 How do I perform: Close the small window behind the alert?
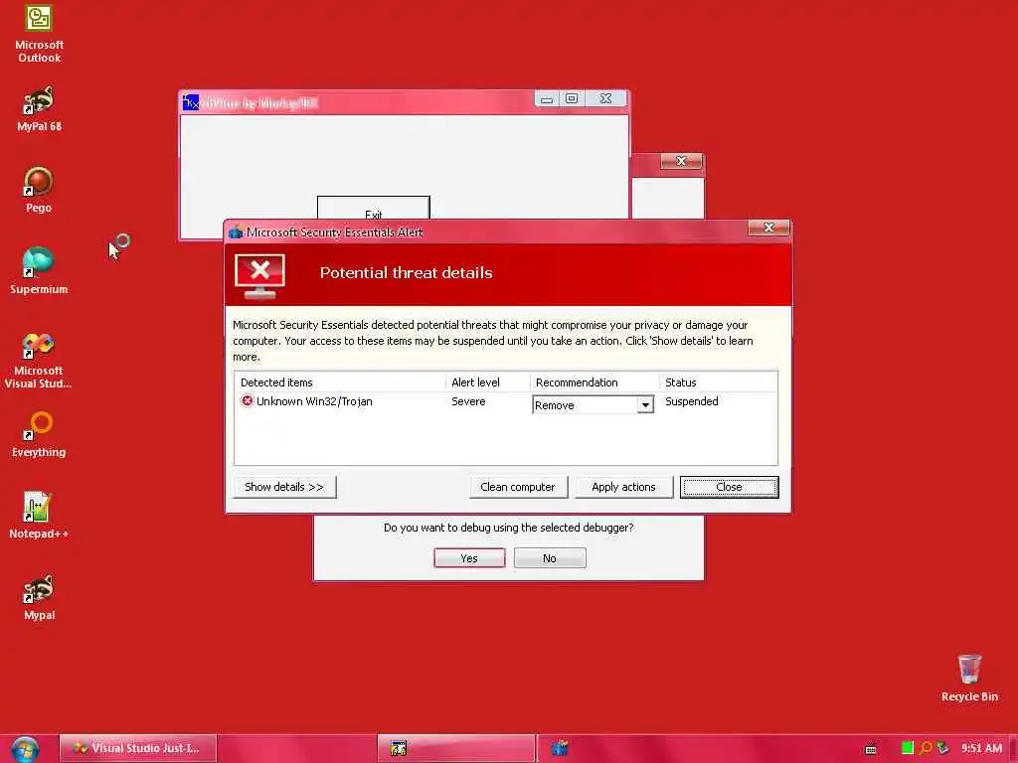point(681,161)
